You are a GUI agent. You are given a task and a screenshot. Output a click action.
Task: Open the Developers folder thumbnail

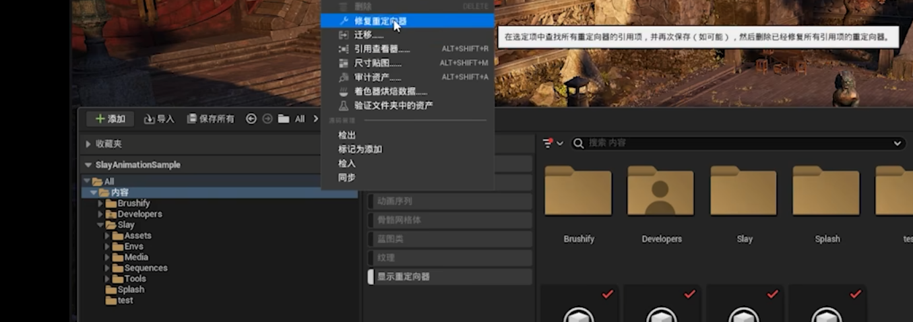tap(661, 191)
